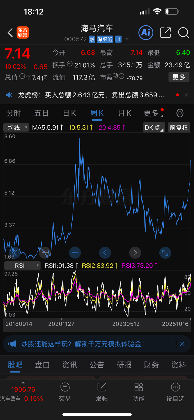Tap the magenta 20:4.85 MA value
This screenshot has height=420, width=194.
112,128
